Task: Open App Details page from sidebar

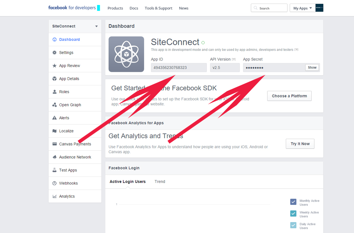Action: click(x=75, y=79)
